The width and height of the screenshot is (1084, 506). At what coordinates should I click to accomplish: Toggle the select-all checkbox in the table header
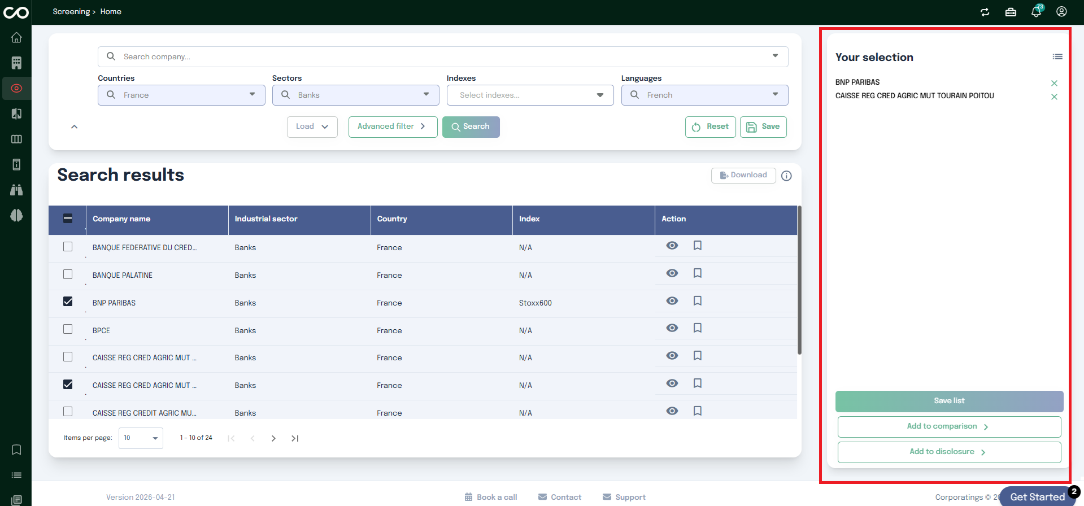[68, 219]
